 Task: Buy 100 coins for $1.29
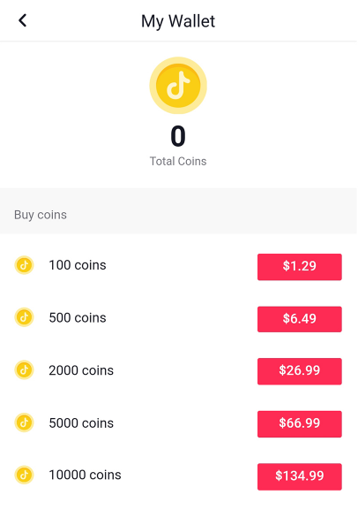[299, 267]
